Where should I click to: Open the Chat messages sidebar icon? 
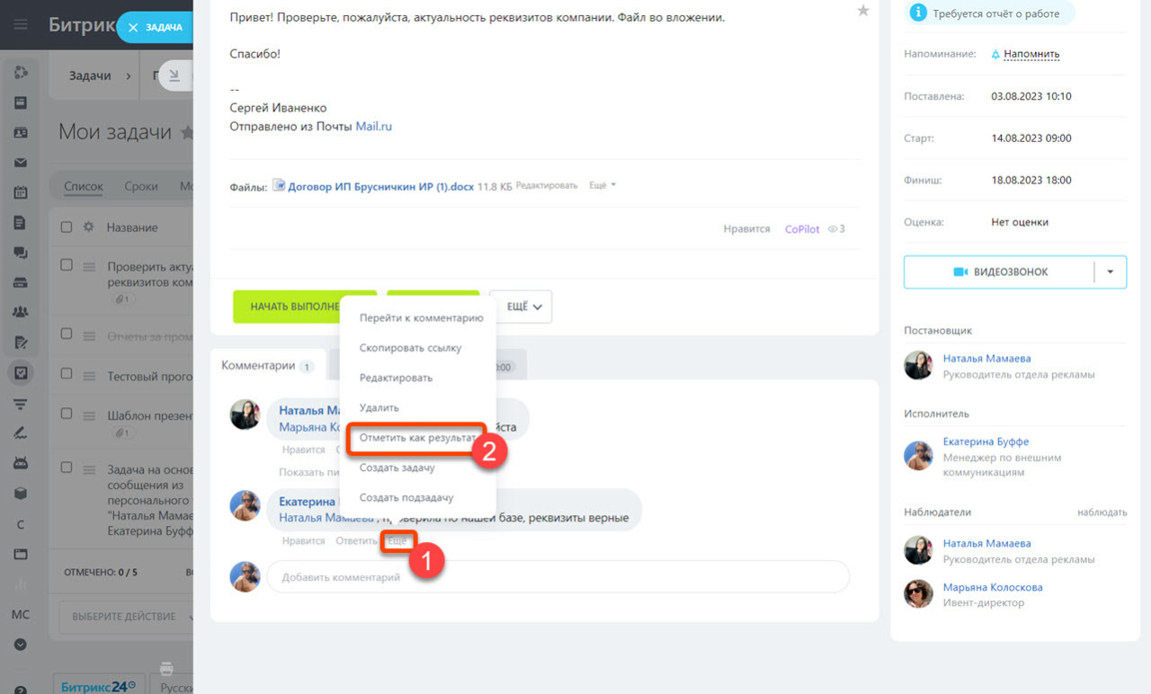(20, 253)
